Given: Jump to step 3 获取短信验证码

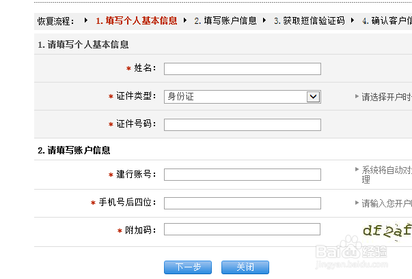Looking at the screenshot, I should pyautogui.click(x=309, y=21).
